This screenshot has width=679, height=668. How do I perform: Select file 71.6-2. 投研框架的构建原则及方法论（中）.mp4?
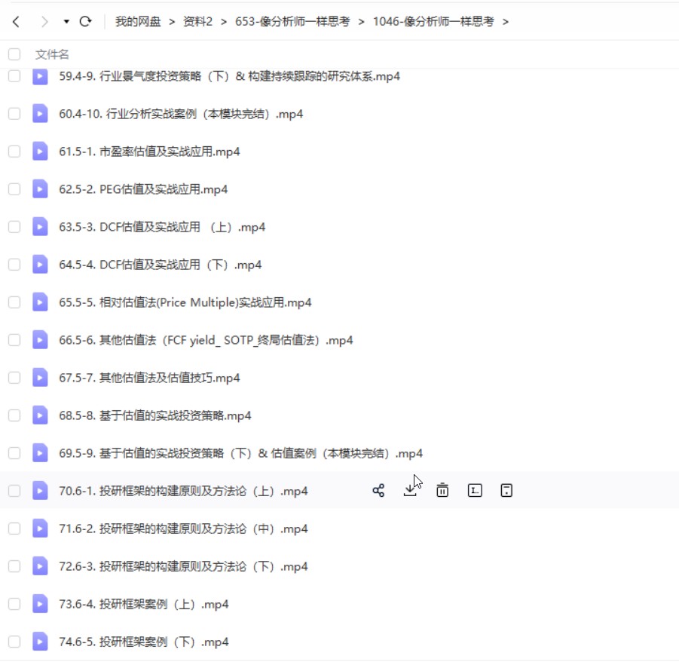click(184, 529)
